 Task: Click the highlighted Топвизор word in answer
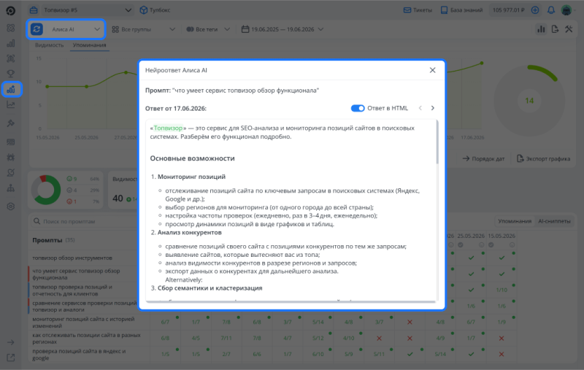pos(168,128)
